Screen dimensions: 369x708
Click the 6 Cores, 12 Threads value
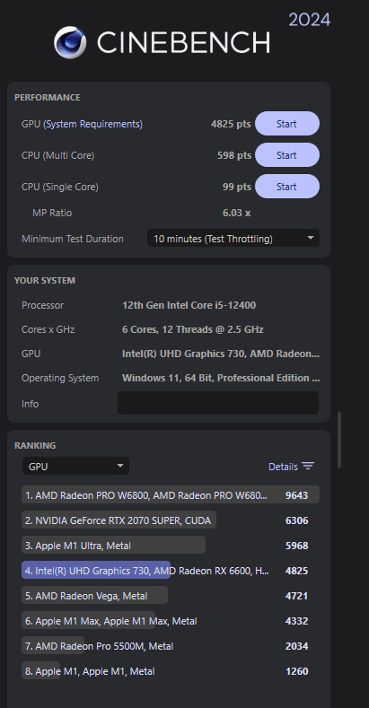coord(193,329)
